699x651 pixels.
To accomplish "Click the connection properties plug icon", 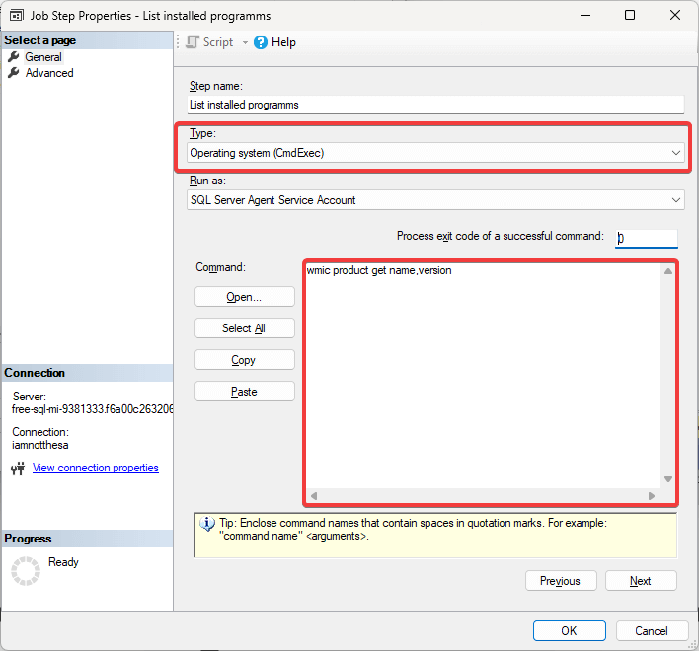I will tap(18, 469).
